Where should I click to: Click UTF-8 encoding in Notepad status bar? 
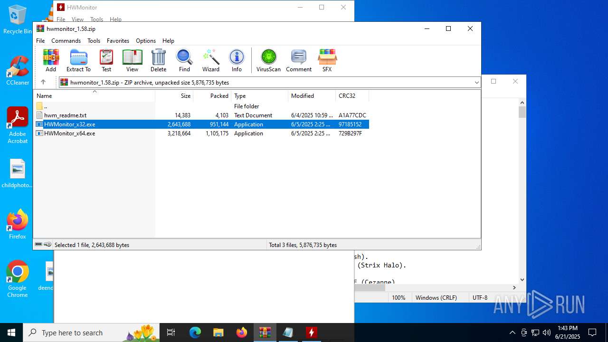tap(480, 298)
